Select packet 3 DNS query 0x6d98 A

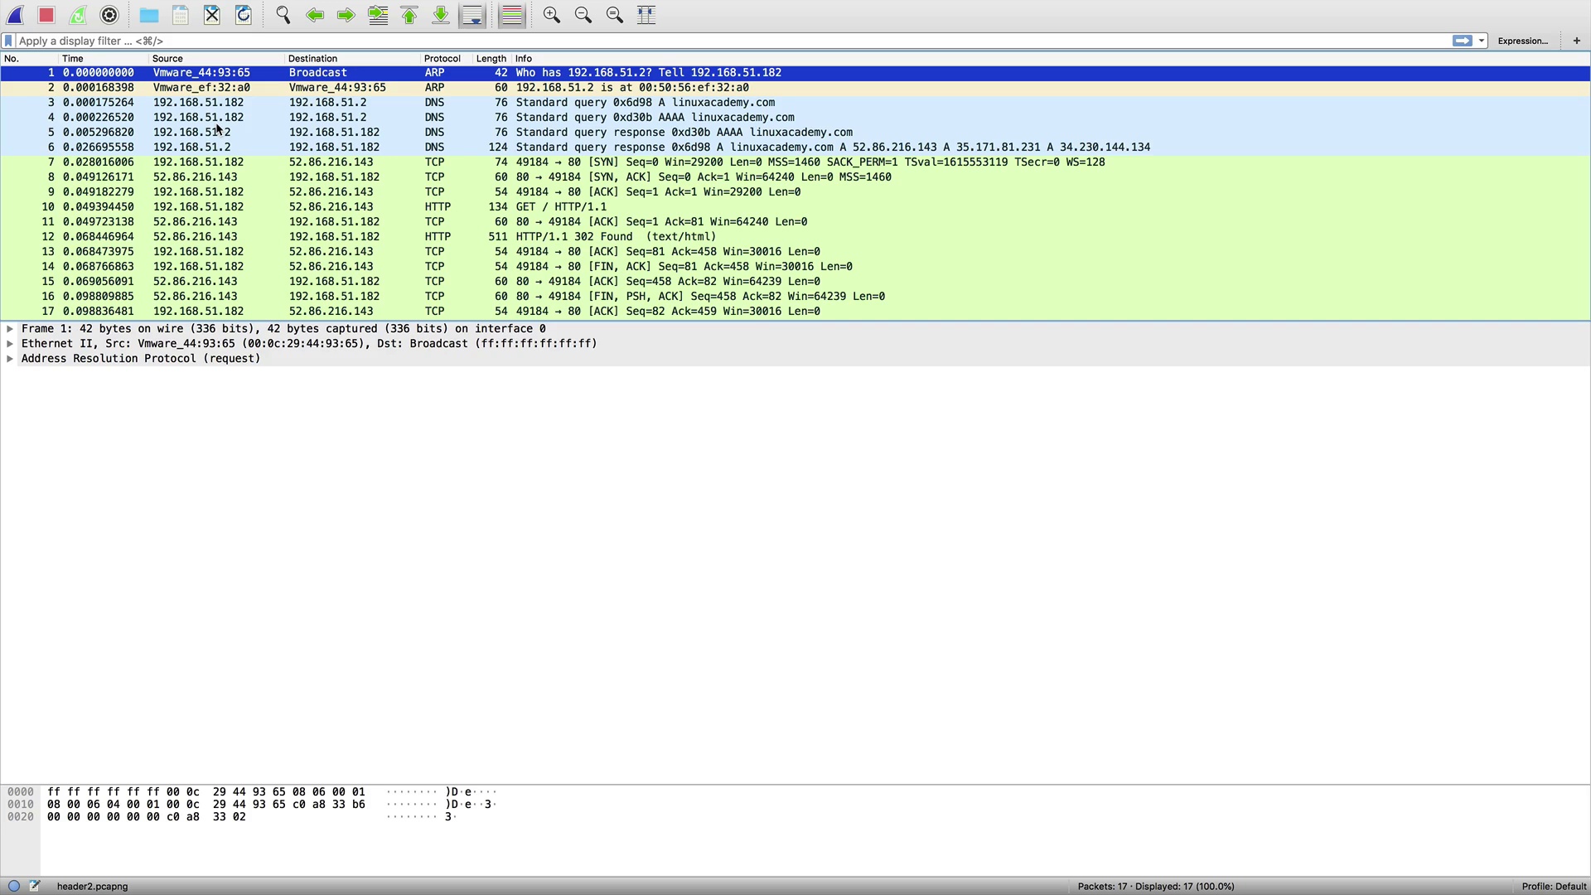pyautogui.click(x=795, y=103)
